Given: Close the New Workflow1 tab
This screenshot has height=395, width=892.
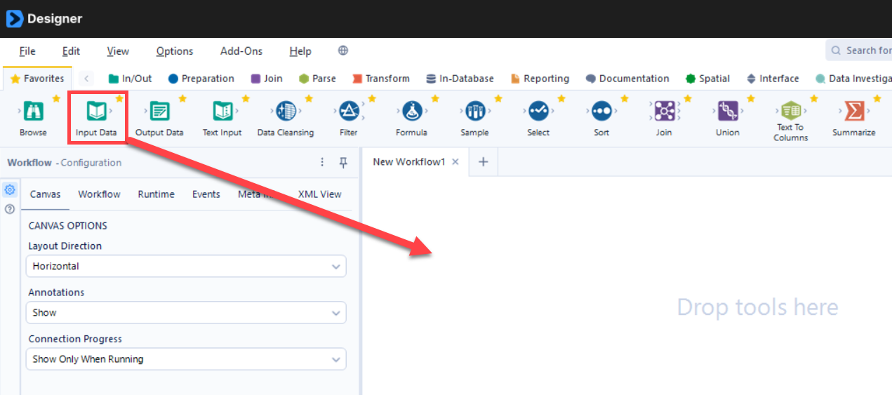Looking at the screenshot, I should (455, 162).
